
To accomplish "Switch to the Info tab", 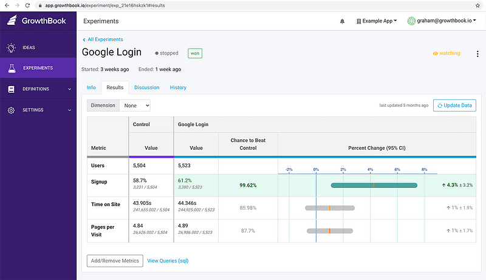I will tap(91, 87).
